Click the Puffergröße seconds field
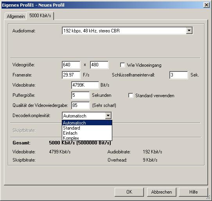The image size is (212, 201). click(x=81, y=95)
